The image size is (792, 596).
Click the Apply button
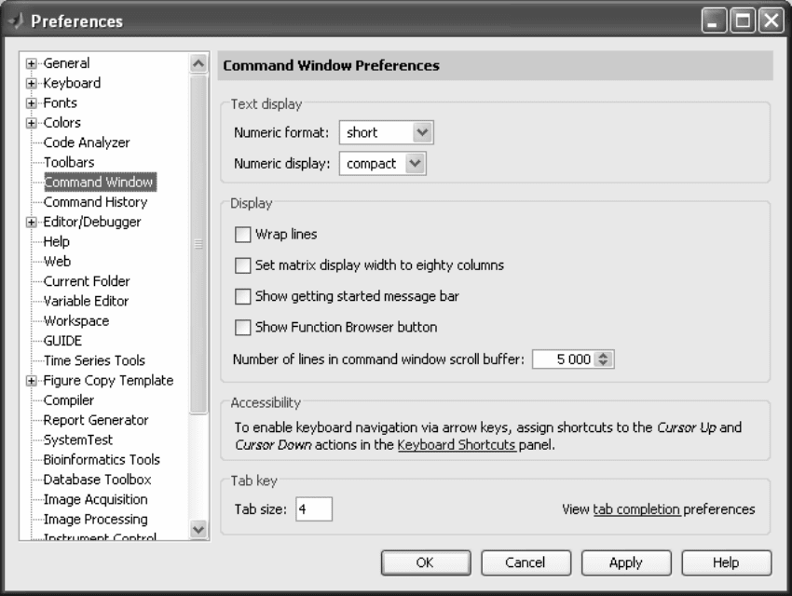[x=626, y=562]
